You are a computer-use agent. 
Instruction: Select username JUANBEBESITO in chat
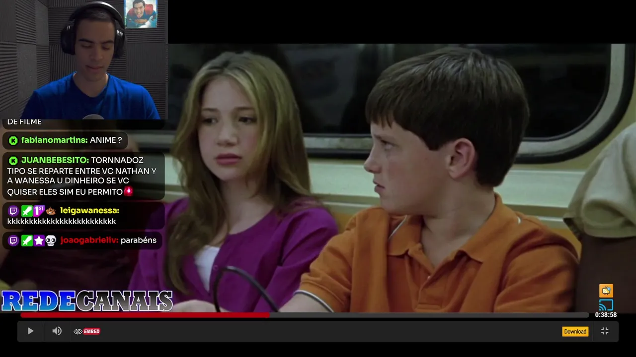click(55, 160)
